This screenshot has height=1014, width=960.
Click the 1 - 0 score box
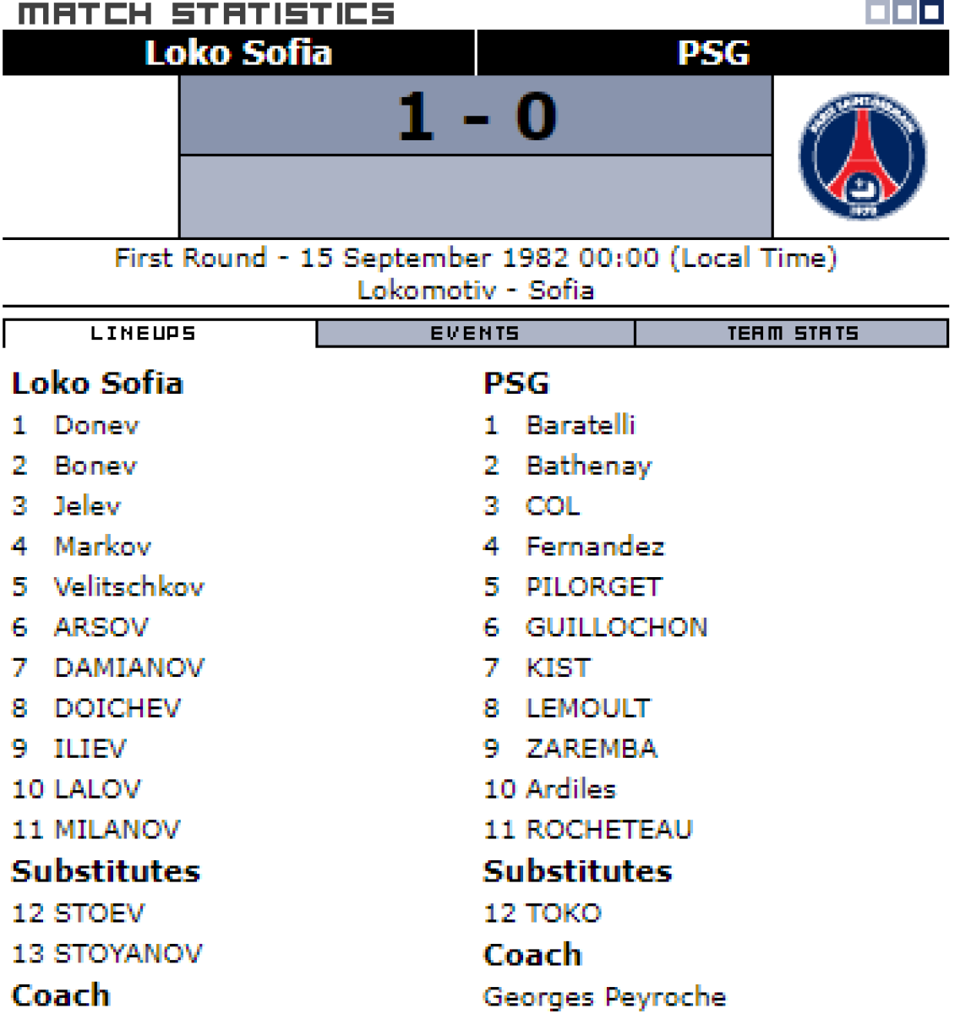476,116
